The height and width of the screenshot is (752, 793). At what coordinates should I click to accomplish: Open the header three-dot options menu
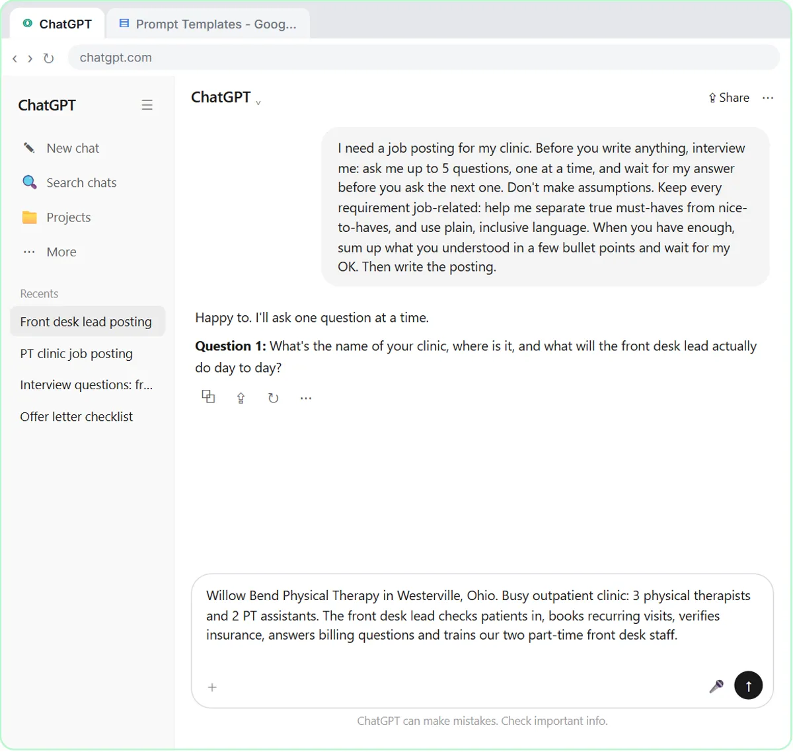pos(767,98)
